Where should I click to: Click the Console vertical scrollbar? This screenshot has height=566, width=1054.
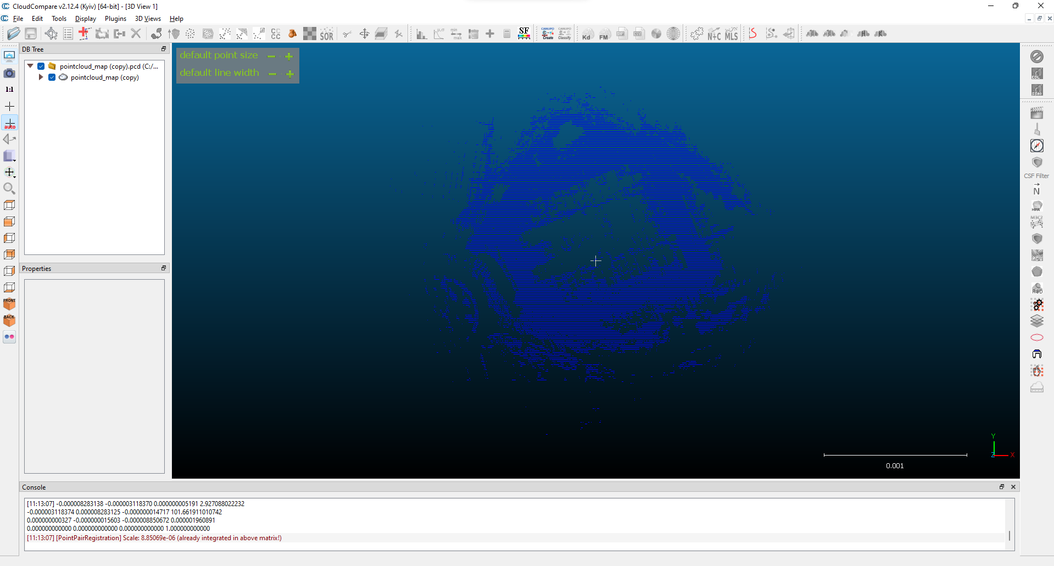click(x=1010, y=535)
